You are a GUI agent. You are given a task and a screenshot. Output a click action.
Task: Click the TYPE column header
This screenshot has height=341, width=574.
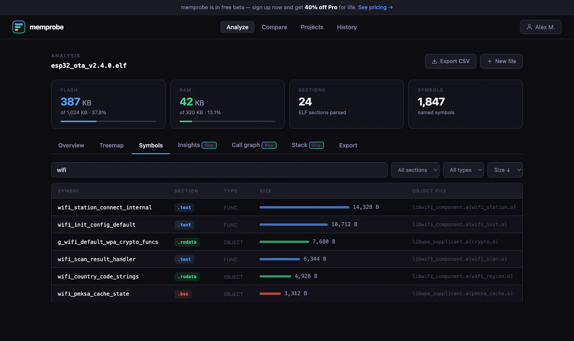231,191
